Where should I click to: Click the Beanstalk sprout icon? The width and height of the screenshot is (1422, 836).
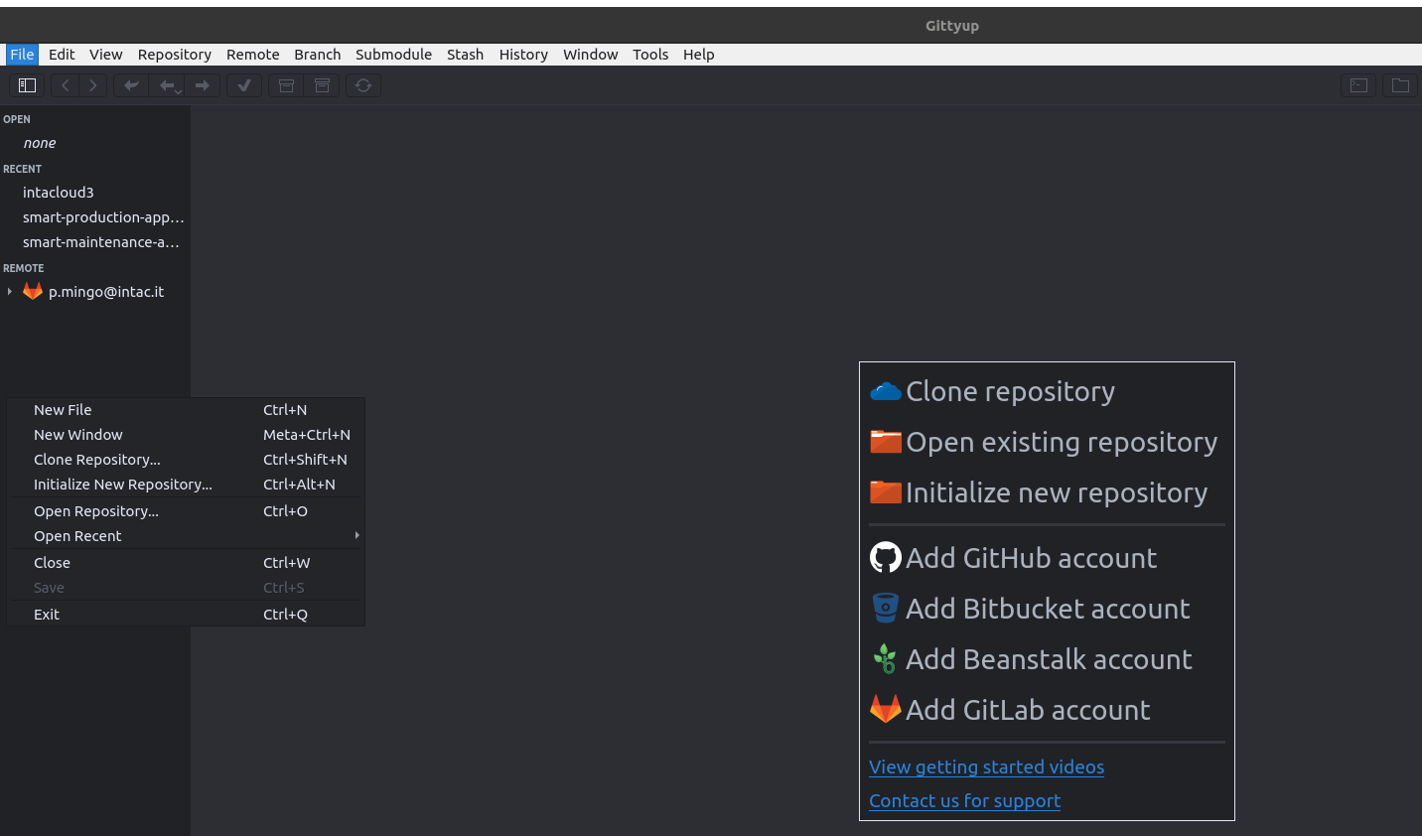[x=885, y=658]
